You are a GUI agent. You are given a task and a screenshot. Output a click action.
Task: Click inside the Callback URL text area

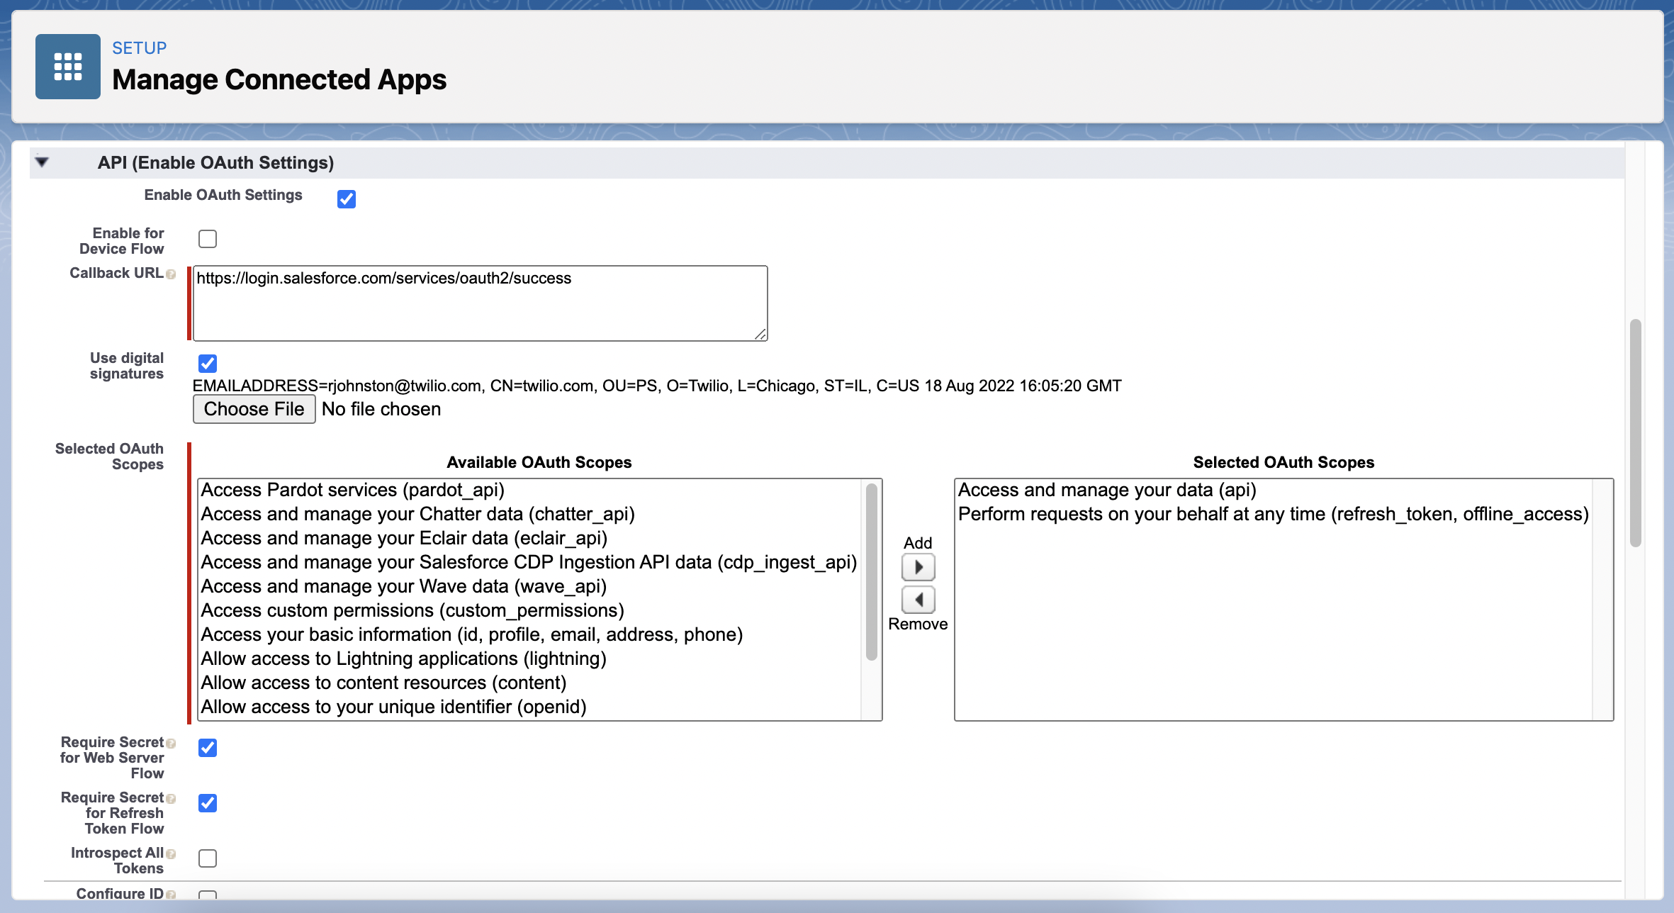pyautogui.click(x=480, y=303)
